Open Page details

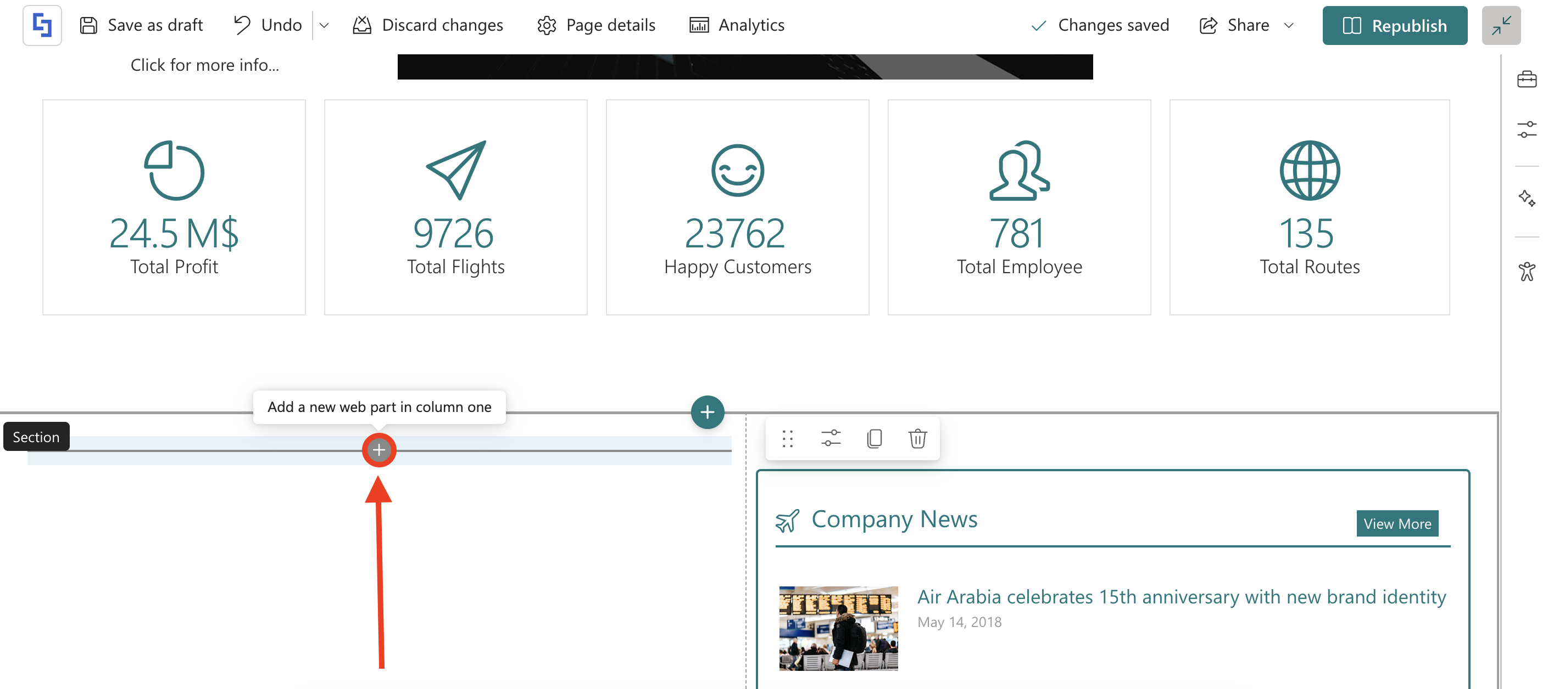(596, 26)
